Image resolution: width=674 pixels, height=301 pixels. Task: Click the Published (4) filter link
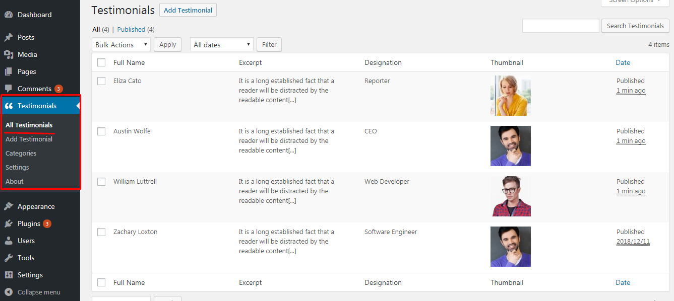point(136,29)
